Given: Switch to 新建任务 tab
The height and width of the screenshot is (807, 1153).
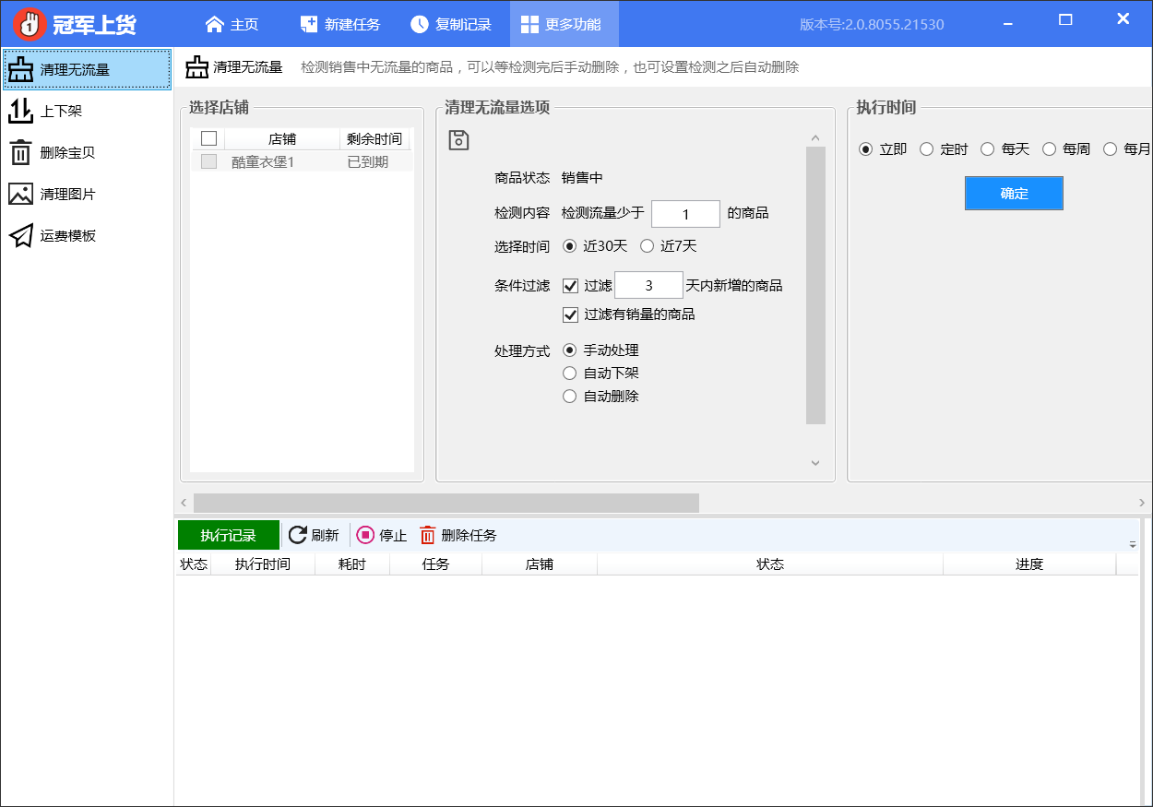Looking at the screenshot, I should [340, 24].
